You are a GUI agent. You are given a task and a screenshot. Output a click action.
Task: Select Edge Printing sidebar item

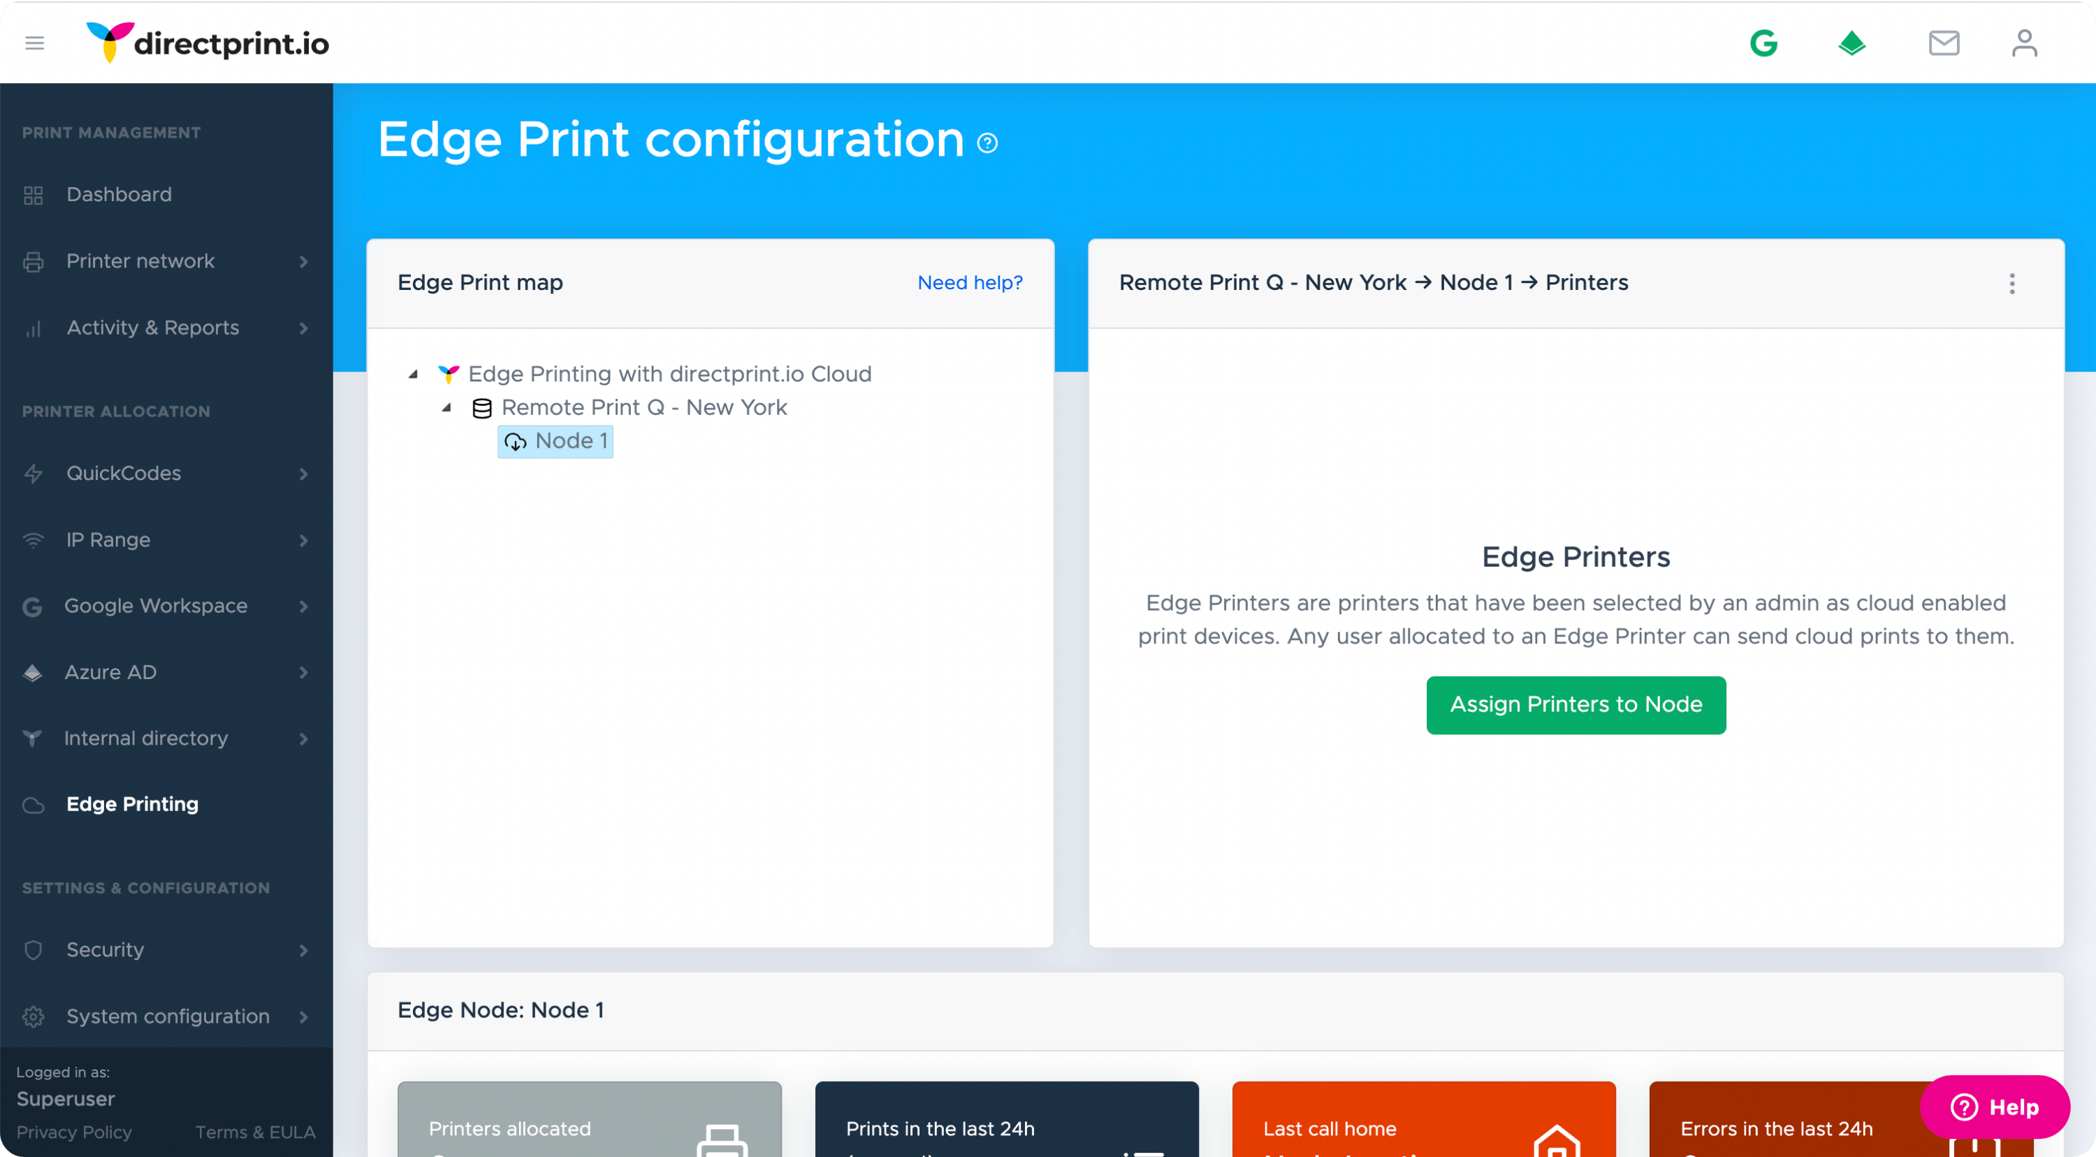(132, 804)
